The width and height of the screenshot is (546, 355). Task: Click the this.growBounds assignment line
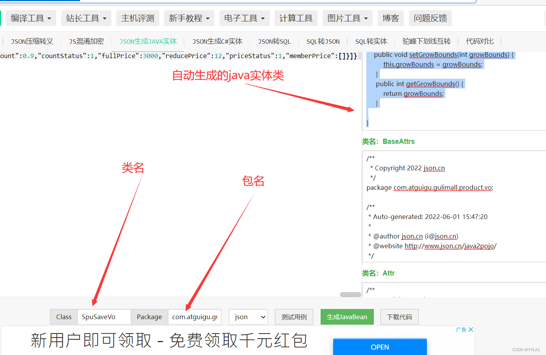pos(433,64)
